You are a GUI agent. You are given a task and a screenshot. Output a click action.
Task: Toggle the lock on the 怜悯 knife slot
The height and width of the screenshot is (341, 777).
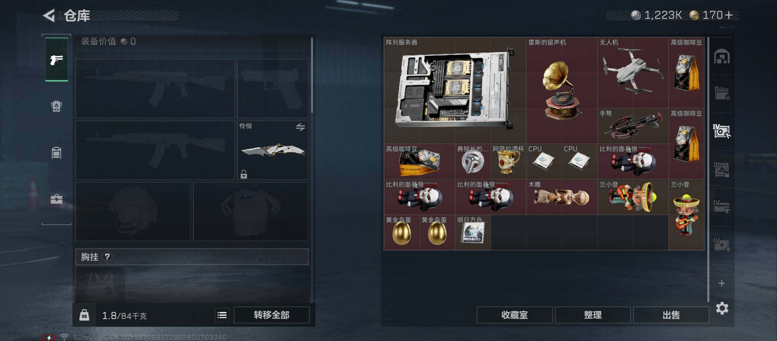point(244,174)
